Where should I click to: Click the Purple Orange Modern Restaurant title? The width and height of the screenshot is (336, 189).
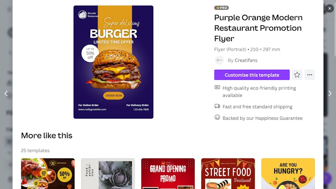(258, 28)
